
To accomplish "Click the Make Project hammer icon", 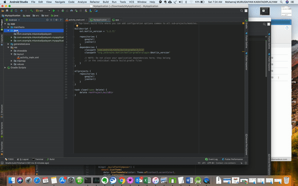I will coord(32,11).
